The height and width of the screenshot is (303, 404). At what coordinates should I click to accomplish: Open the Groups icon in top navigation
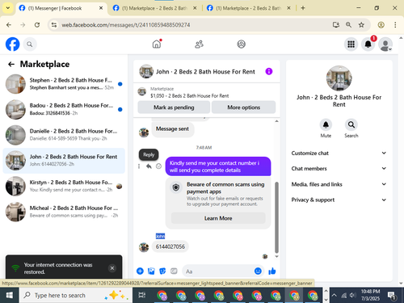[x=241, y=44]
